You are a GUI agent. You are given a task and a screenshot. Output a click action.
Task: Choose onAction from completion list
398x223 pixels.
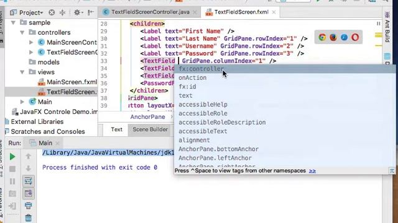(x=285, y=78)
